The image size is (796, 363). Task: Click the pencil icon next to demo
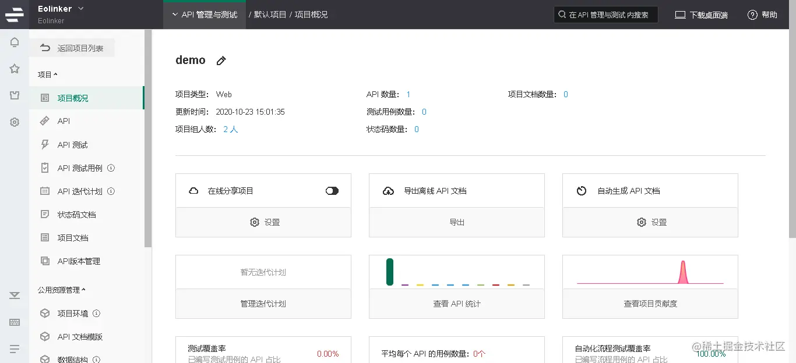coord(221,61)
